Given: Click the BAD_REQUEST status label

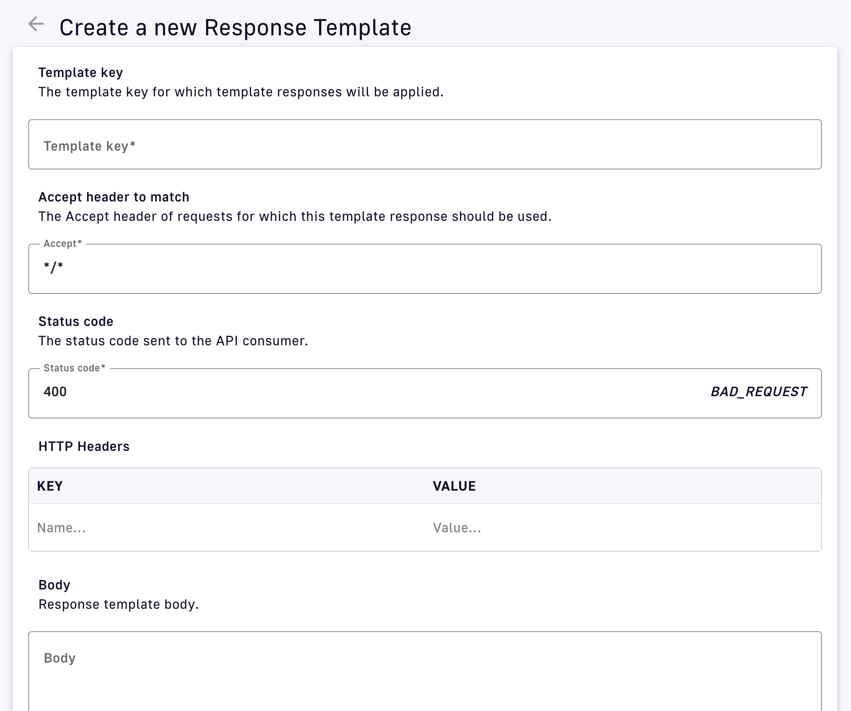Looking at the screenshot, I should pos(758,392).
